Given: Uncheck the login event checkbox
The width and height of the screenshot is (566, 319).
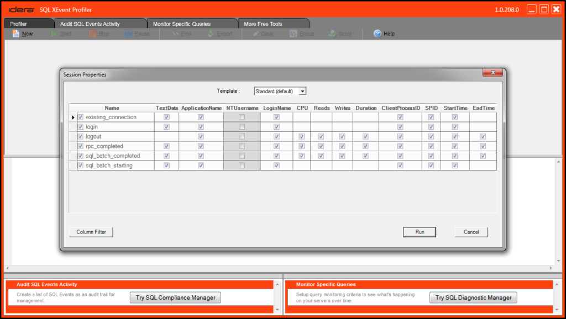Looking at the screenshot, I should (x=81, y=127).
